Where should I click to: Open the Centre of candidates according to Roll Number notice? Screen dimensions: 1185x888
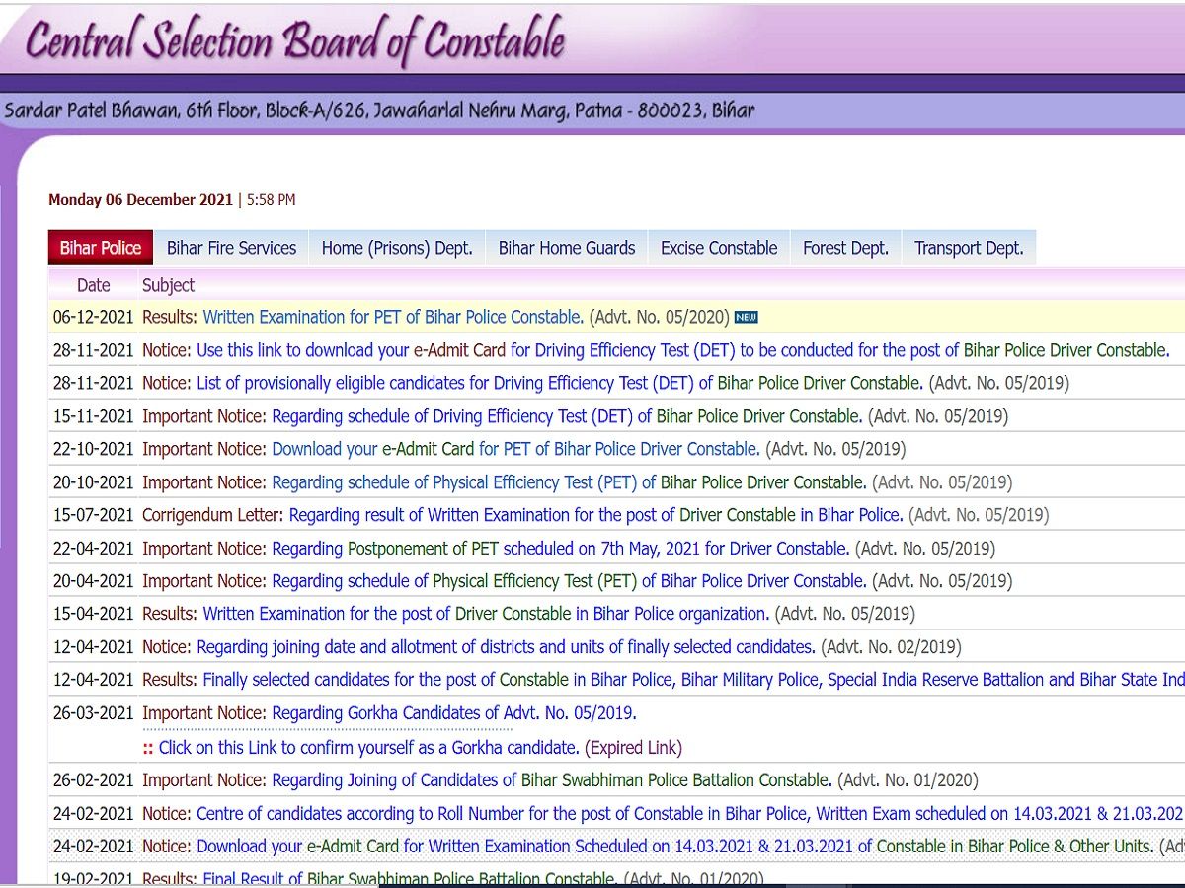click(x=690, y=813)
